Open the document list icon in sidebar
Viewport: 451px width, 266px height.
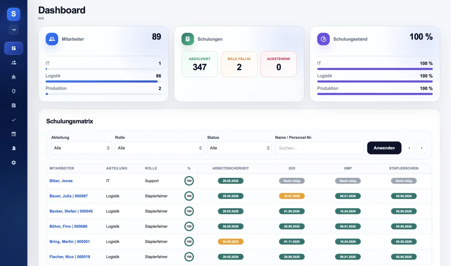14,106
